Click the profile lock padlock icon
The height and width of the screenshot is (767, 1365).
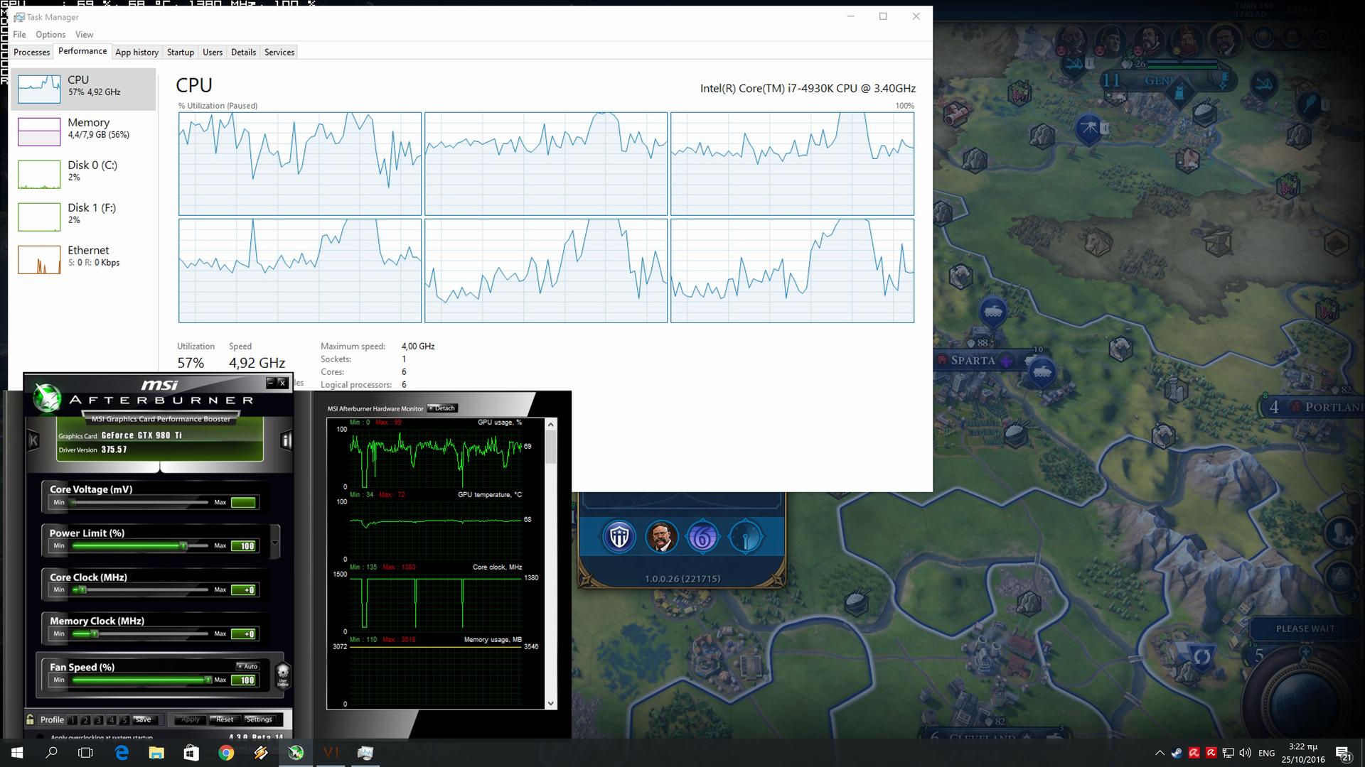coord(30,719)
